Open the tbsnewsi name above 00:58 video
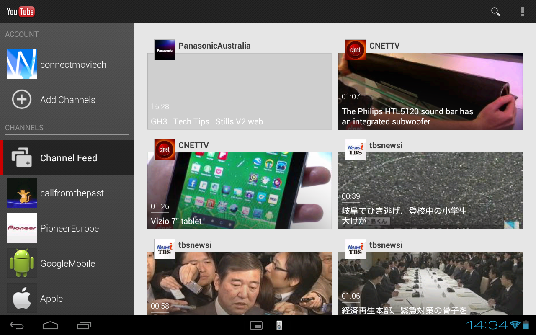The height and width of the screenshot is (335, 536). coord(195,245)
